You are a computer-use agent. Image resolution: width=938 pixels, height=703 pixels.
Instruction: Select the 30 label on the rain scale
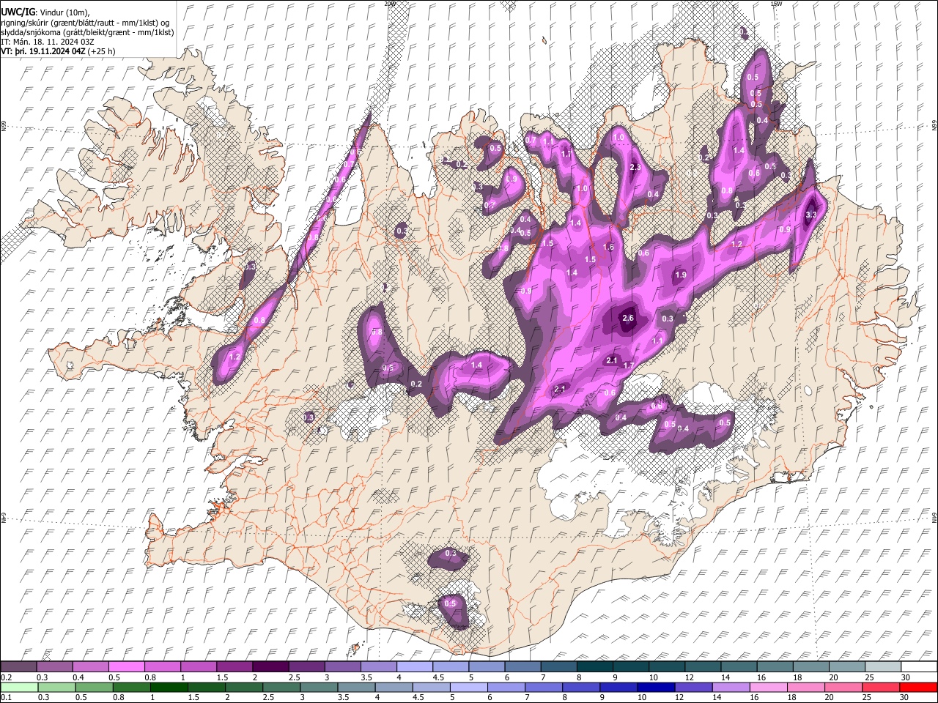click(905, 697)
